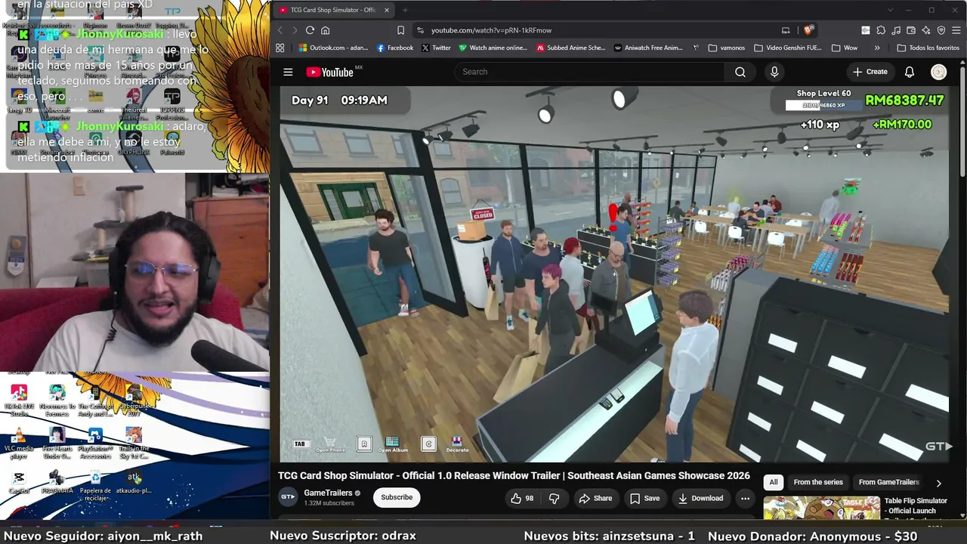Select the PRAGMATA desktop shortcut
This screenshot has height=544, width=967.
57,482
